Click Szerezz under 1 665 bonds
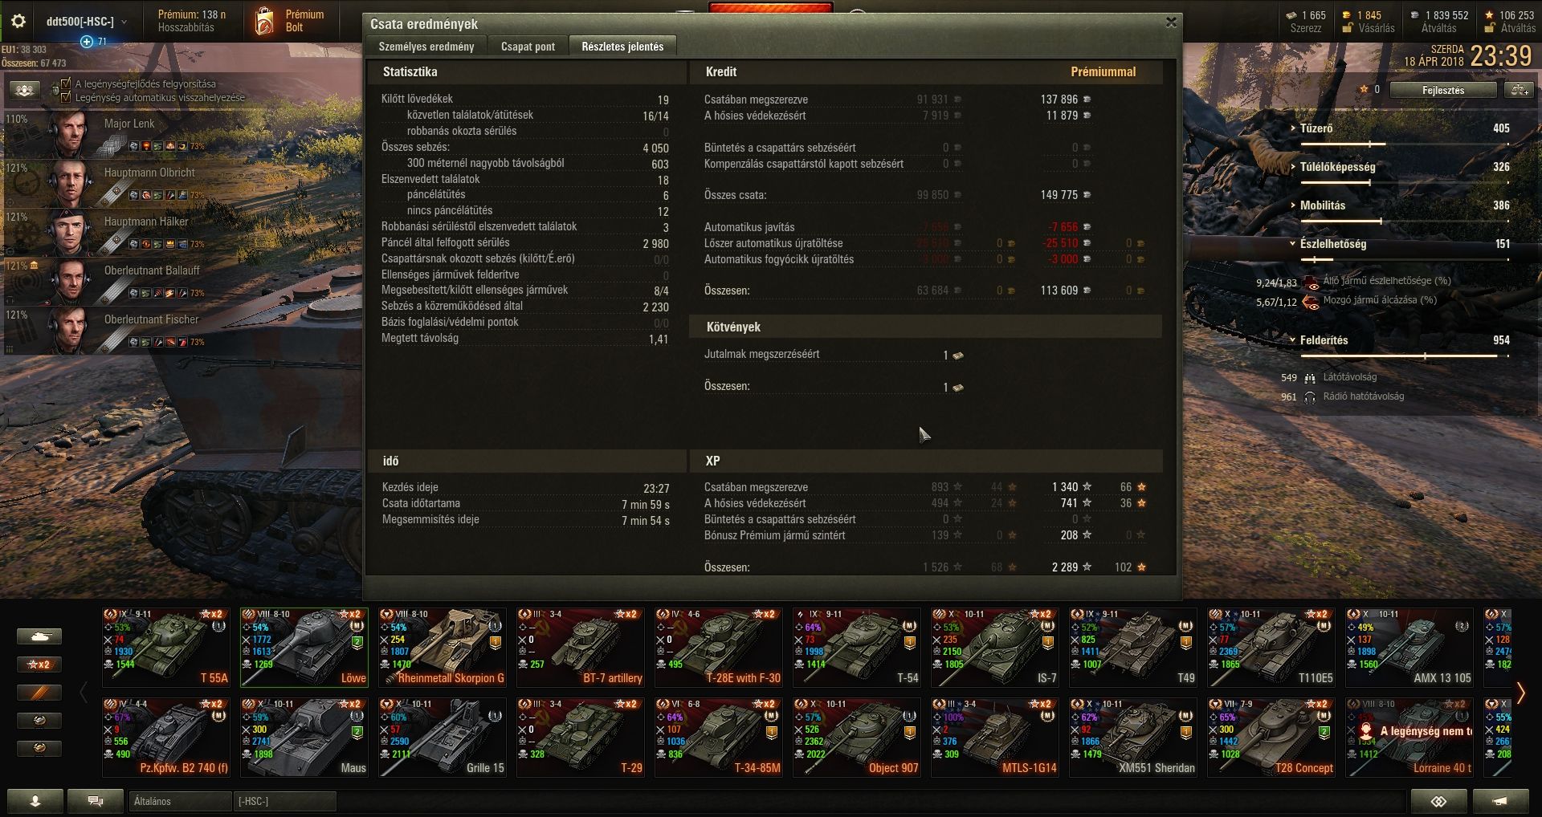This screenshot has height=817, width=1542. click(1306, 28)
